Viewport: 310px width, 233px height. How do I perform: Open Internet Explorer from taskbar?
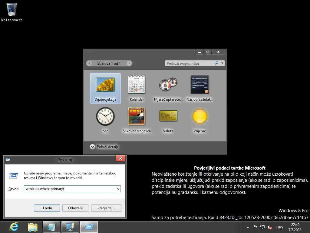point(14,227)
